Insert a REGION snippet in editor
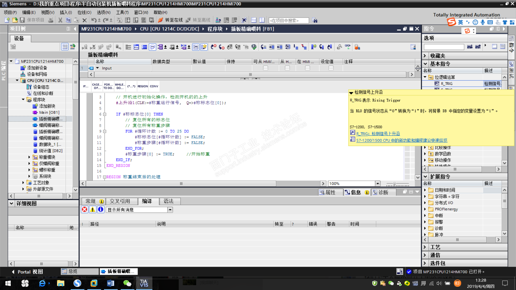 point(143,86)
